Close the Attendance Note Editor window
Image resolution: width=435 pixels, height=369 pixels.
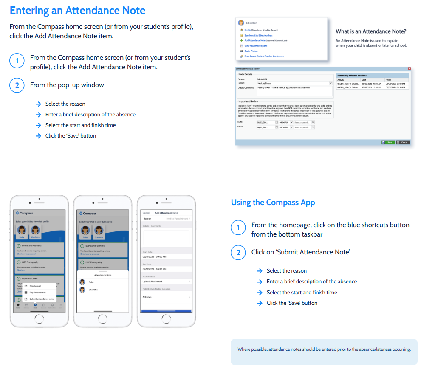pos(409,68)
